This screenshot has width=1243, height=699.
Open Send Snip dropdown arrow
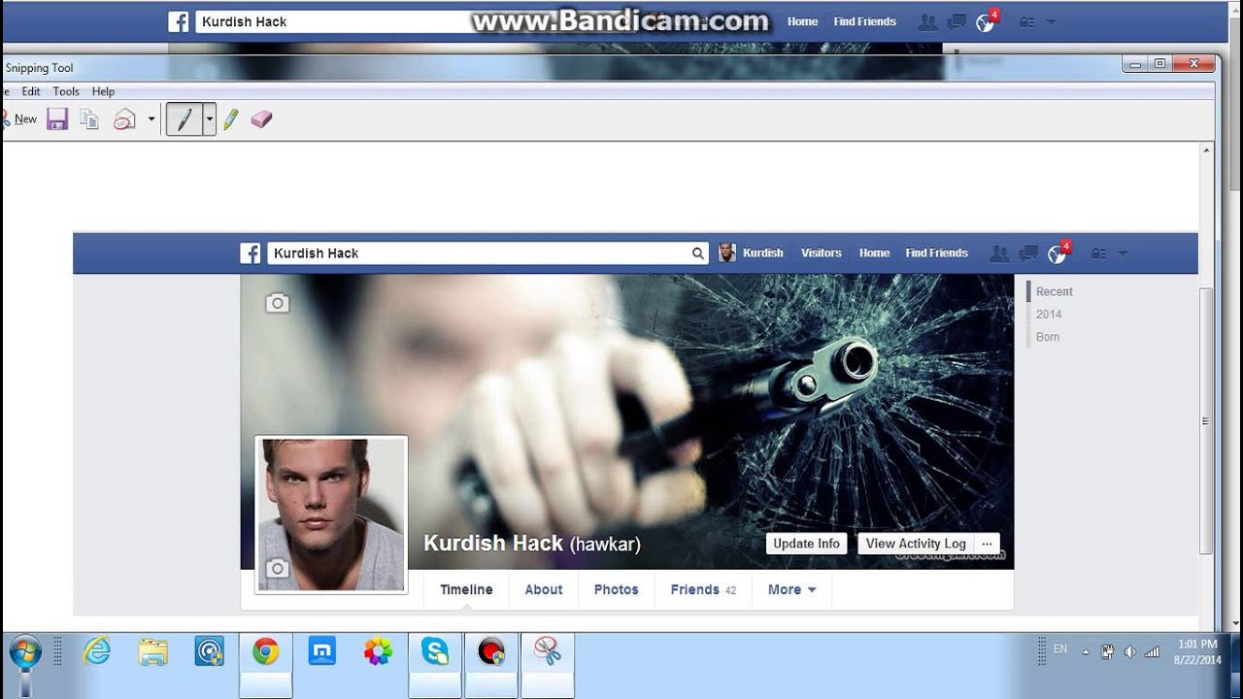pos(151,119)
